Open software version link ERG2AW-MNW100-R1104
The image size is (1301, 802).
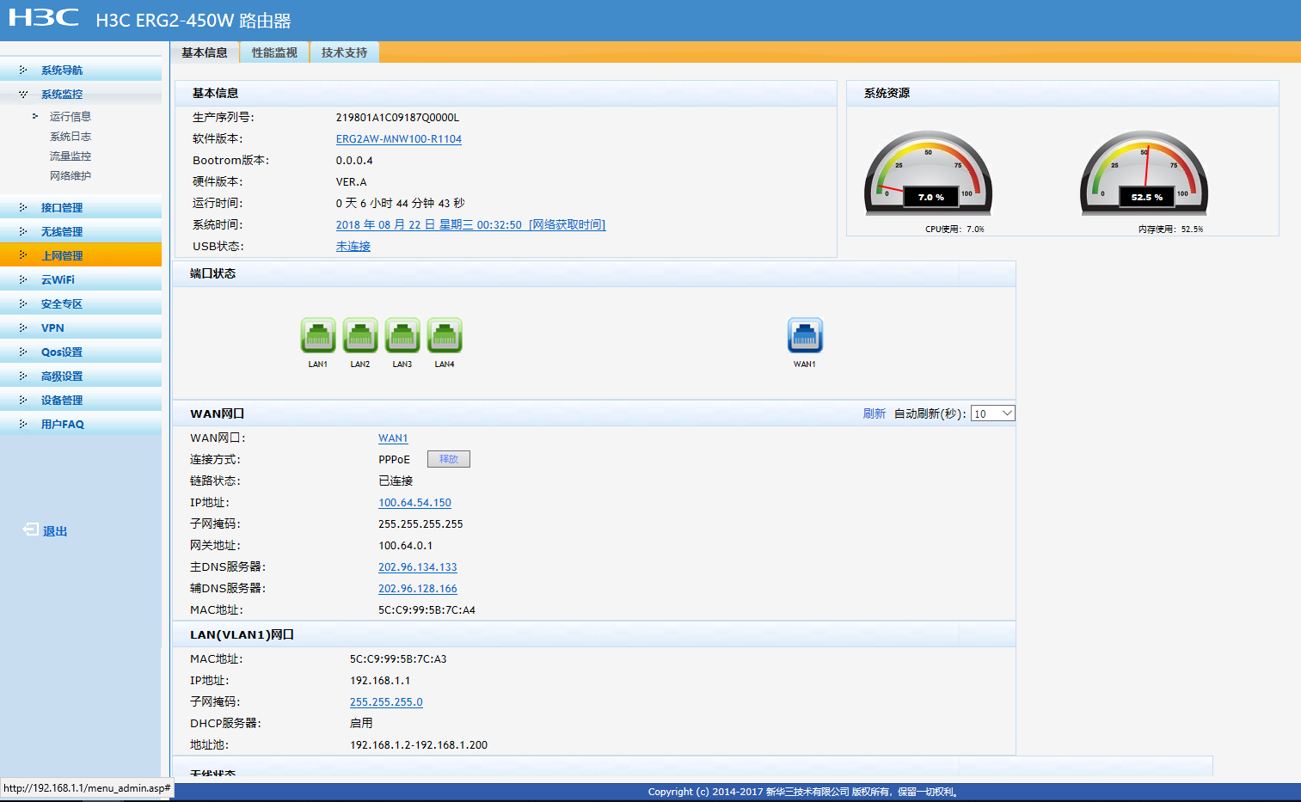(x=399, y=138)
